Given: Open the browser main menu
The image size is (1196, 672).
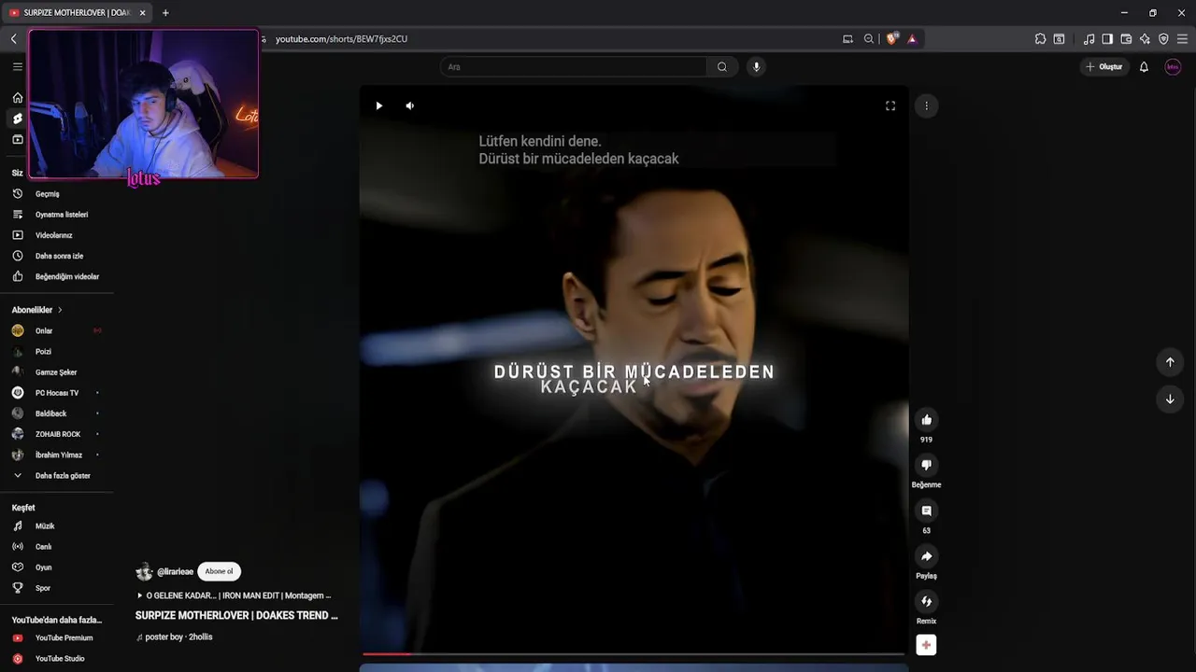Looking at the screenshot, I should tap(1182, 38).
